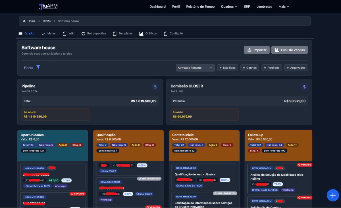Viewport: 341px width, 208px height.
Task: Click Oportunidades Total 124 badge
Action: coord(28,145)
